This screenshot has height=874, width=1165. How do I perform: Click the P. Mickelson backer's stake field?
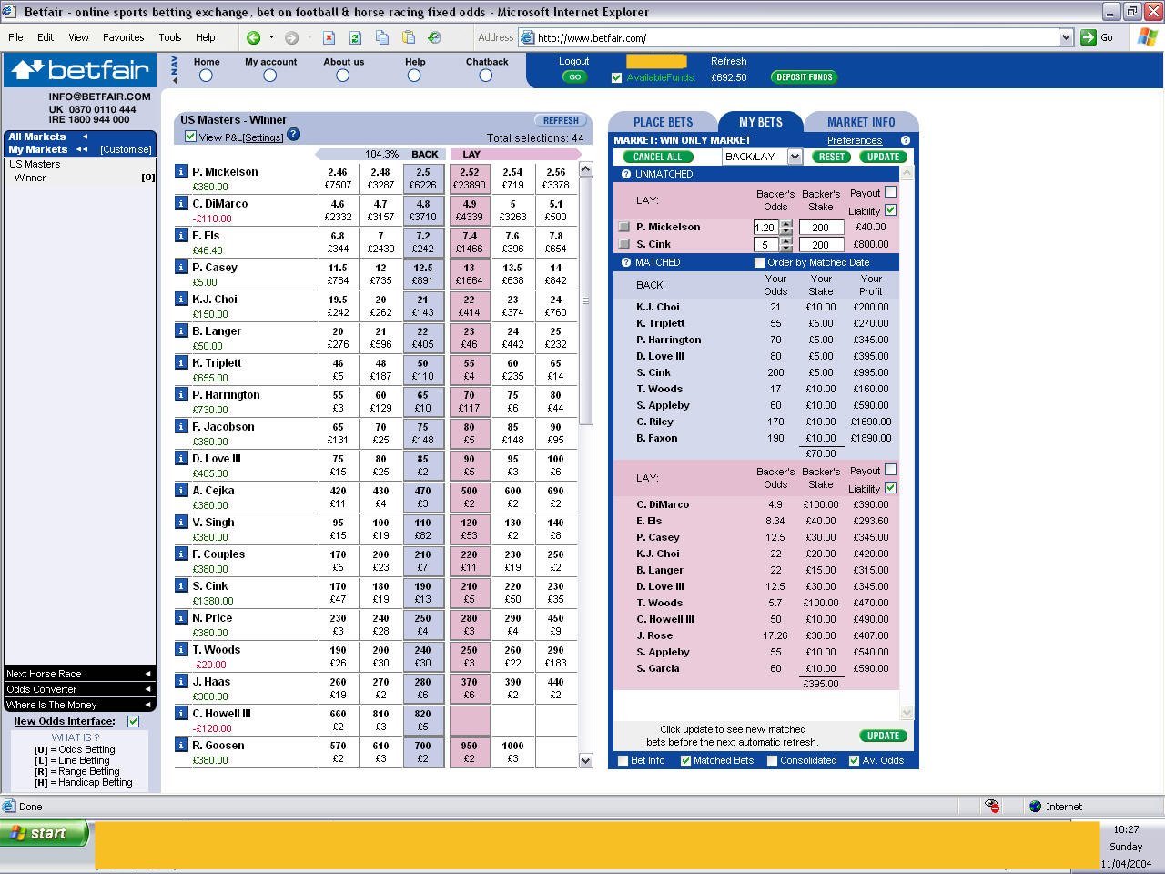pyautogui.click(x=820, y=228)
